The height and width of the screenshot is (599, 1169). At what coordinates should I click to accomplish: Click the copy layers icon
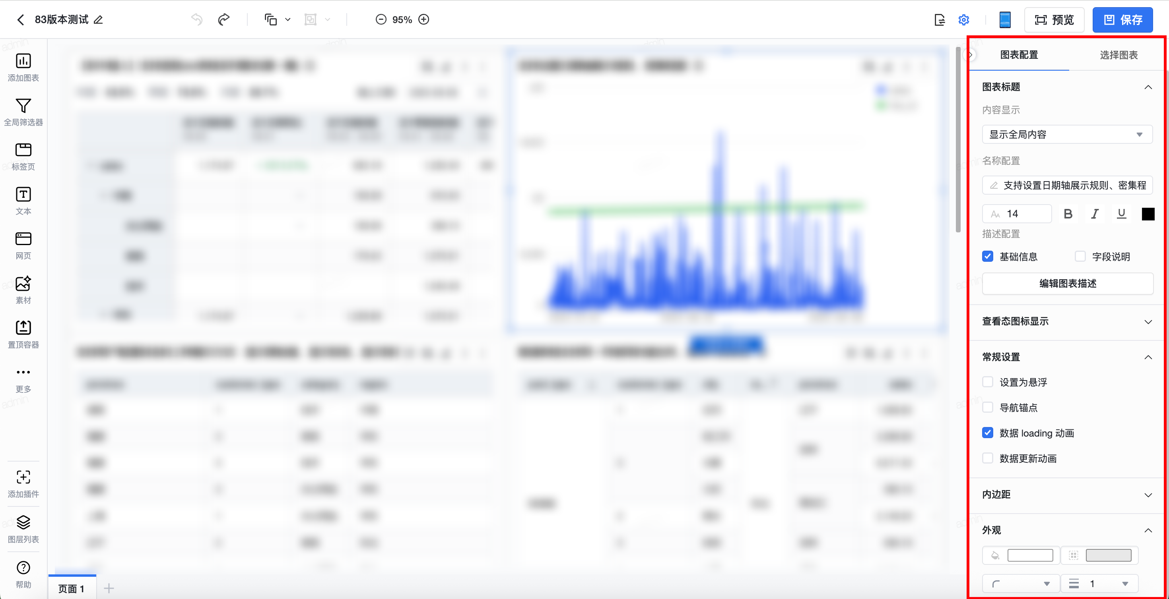click(x=271, y=19)
